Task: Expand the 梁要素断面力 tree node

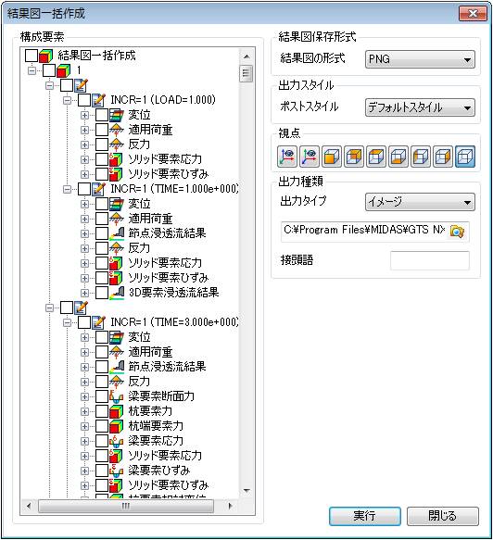Action: (84, 396)
